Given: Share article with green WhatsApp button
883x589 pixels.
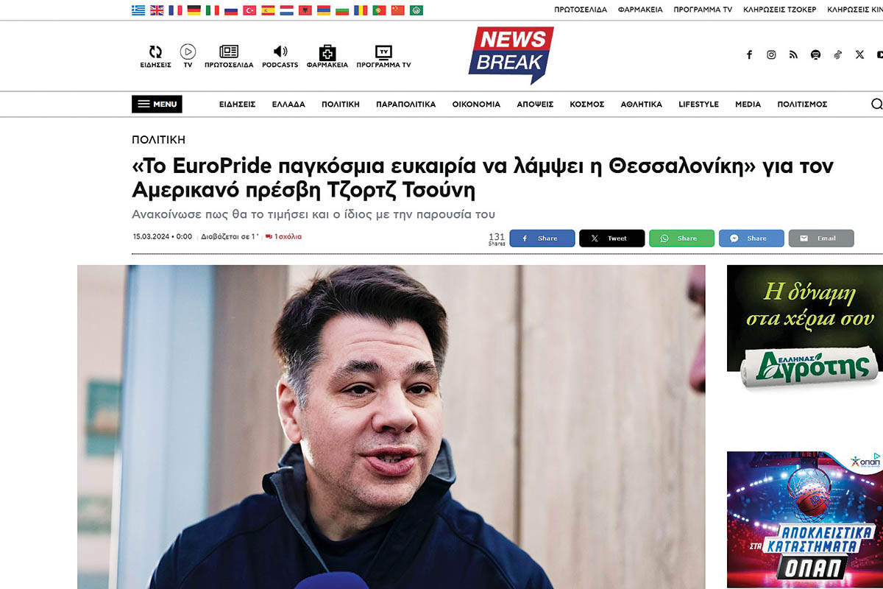Looking at the screenshot, I should (x=681, y=239).
